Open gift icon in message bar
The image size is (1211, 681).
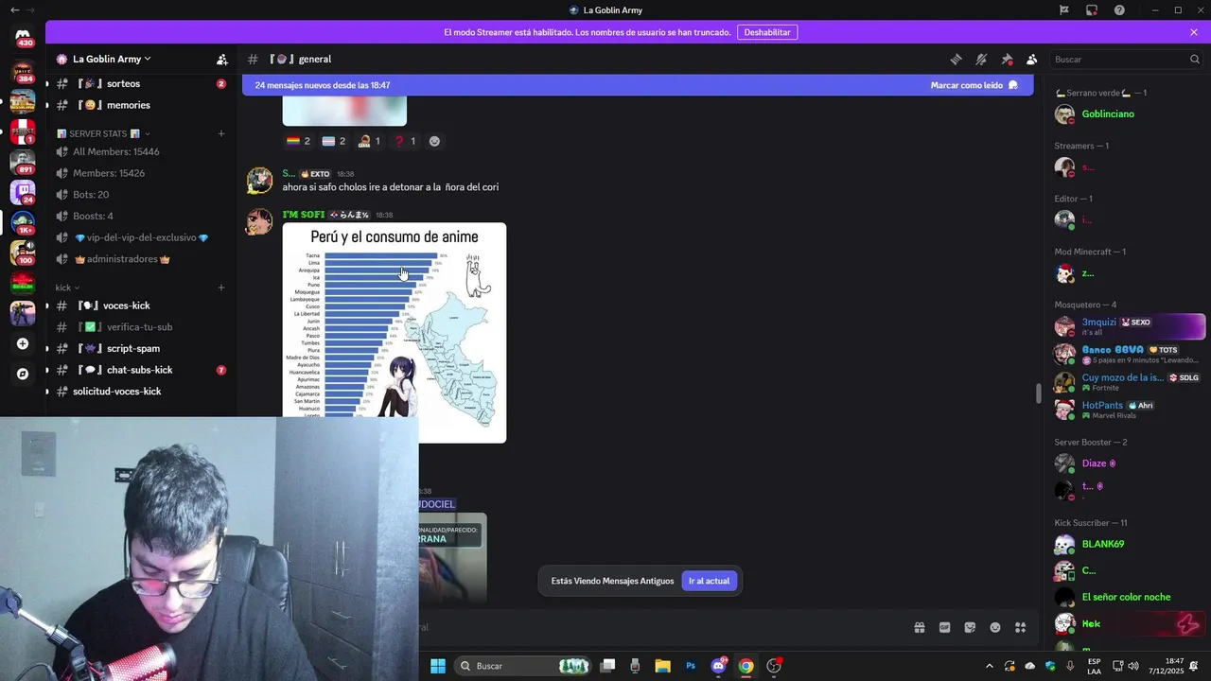919,627
